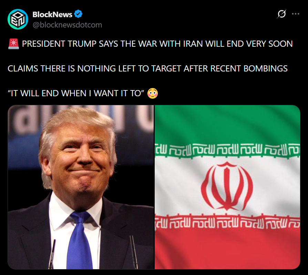The image size is (308, 275).
Task: Open the BlockNews profile avatar
Action: (x=18, y=19)
